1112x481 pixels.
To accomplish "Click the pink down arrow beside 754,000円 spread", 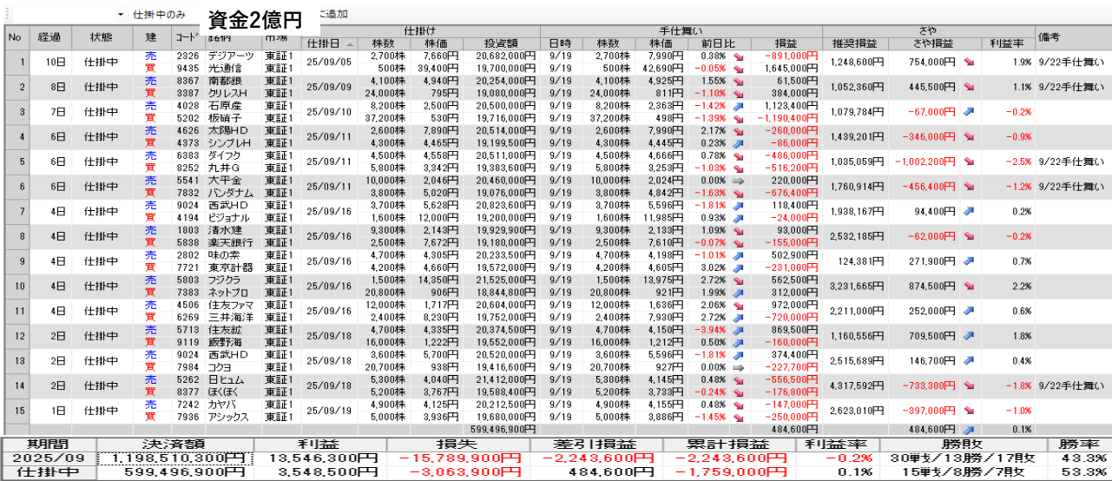I will [969, 63].
